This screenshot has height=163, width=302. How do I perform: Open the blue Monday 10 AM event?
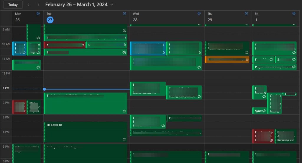(x=19, y=48)
